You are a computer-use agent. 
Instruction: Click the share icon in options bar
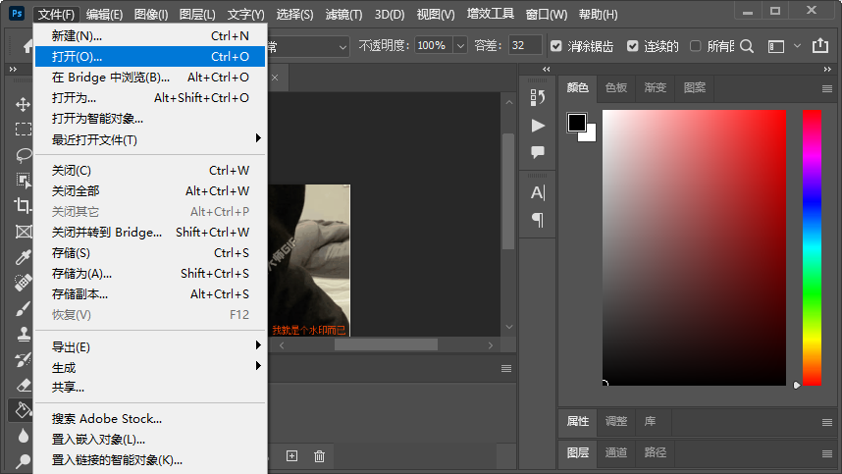pyautogui.click(x=820, y=46)
